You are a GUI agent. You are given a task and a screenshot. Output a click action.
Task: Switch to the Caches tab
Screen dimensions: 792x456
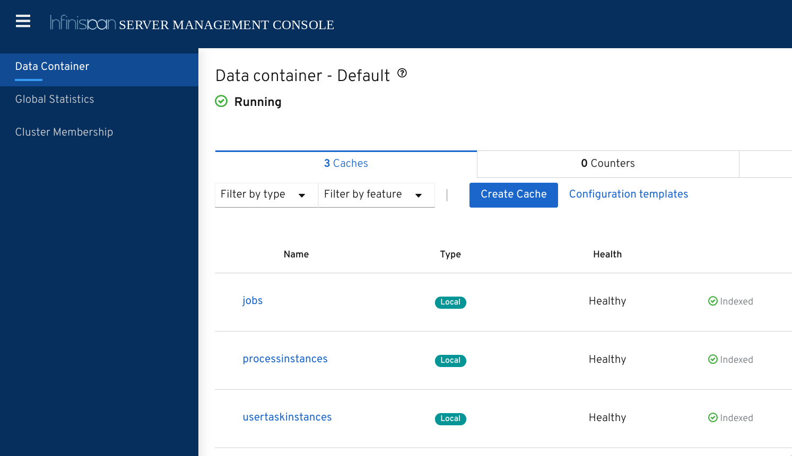(345, 164)
